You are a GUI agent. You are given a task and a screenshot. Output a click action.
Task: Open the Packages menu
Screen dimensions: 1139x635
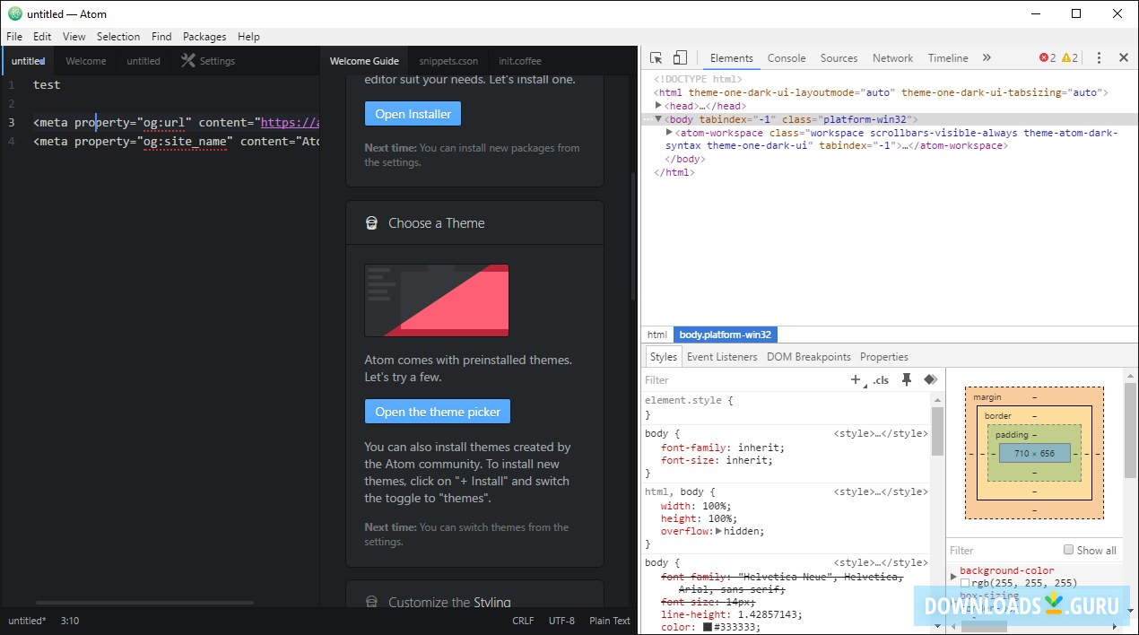click(204, 37)
